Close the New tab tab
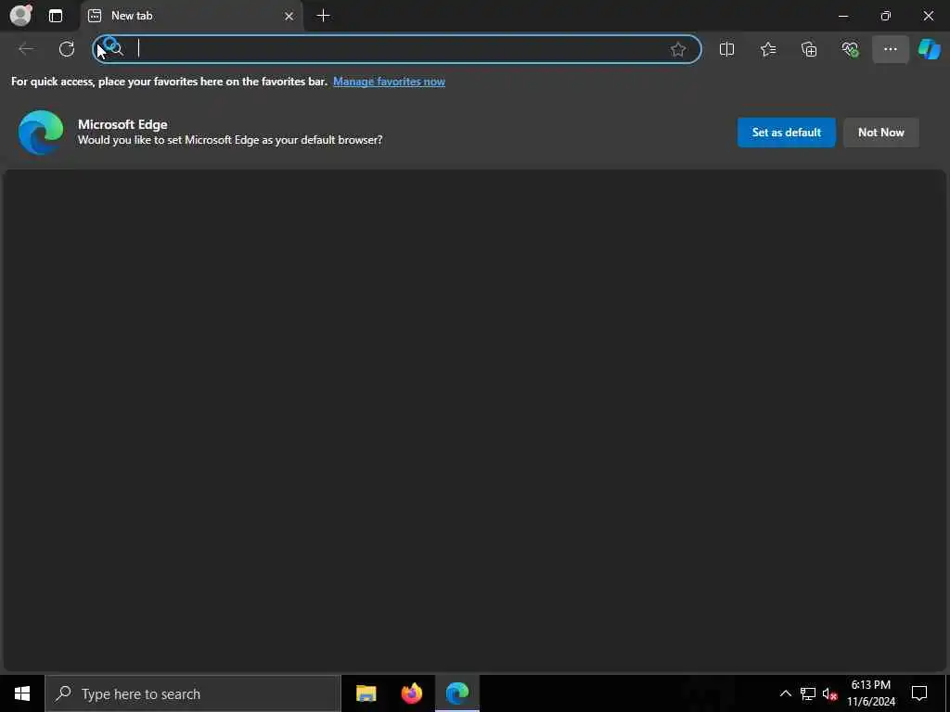This screenshot has height=712, width=950. point(289,17)
